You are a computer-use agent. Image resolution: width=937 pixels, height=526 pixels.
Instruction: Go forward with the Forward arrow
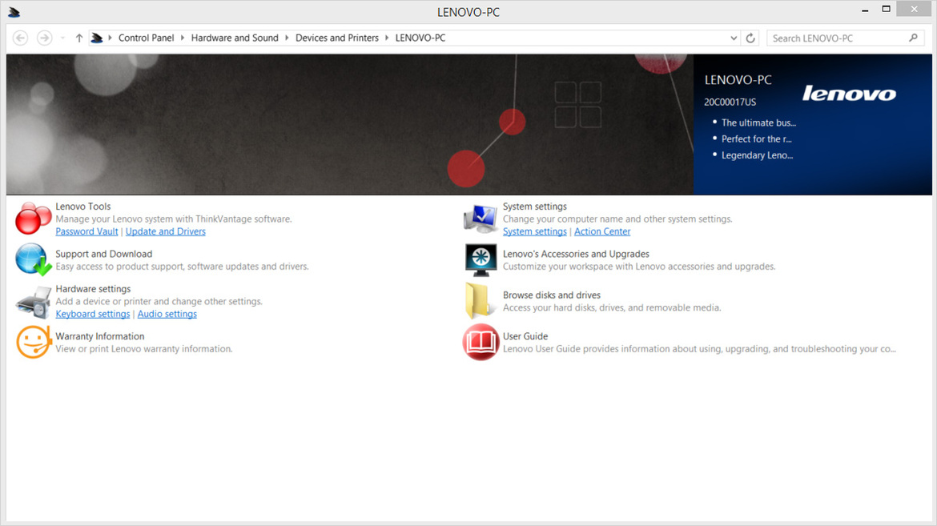point(44,38)
